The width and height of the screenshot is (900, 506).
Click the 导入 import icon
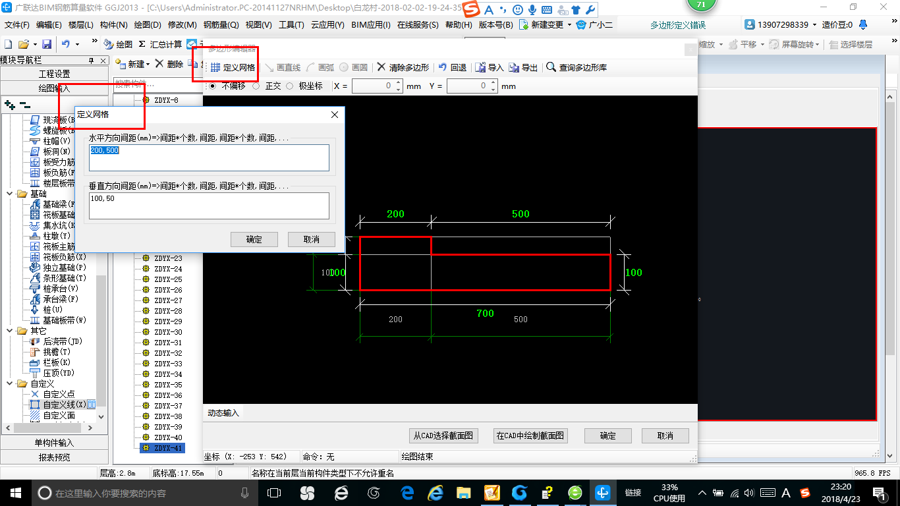(490, 67)
